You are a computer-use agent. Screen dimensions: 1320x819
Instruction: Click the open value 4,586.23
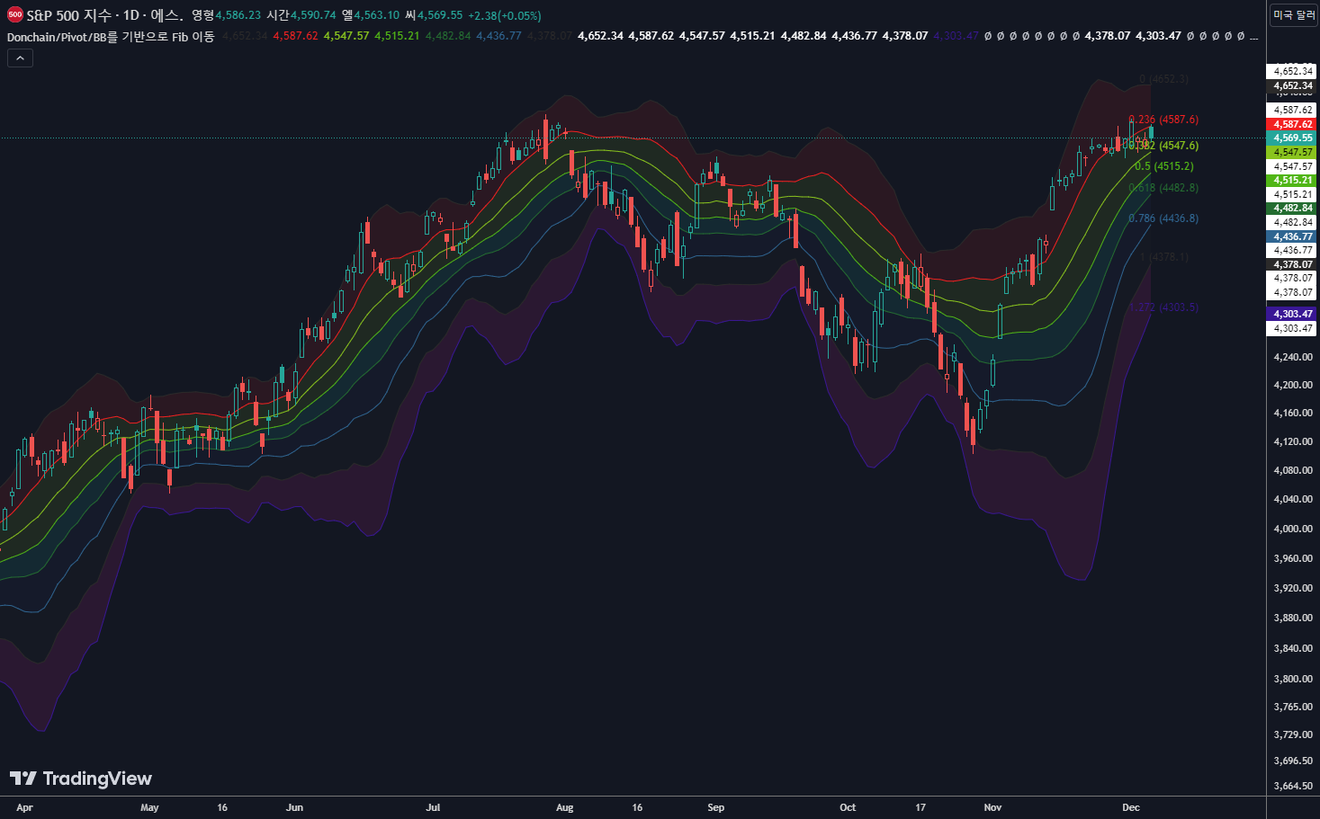238,15
